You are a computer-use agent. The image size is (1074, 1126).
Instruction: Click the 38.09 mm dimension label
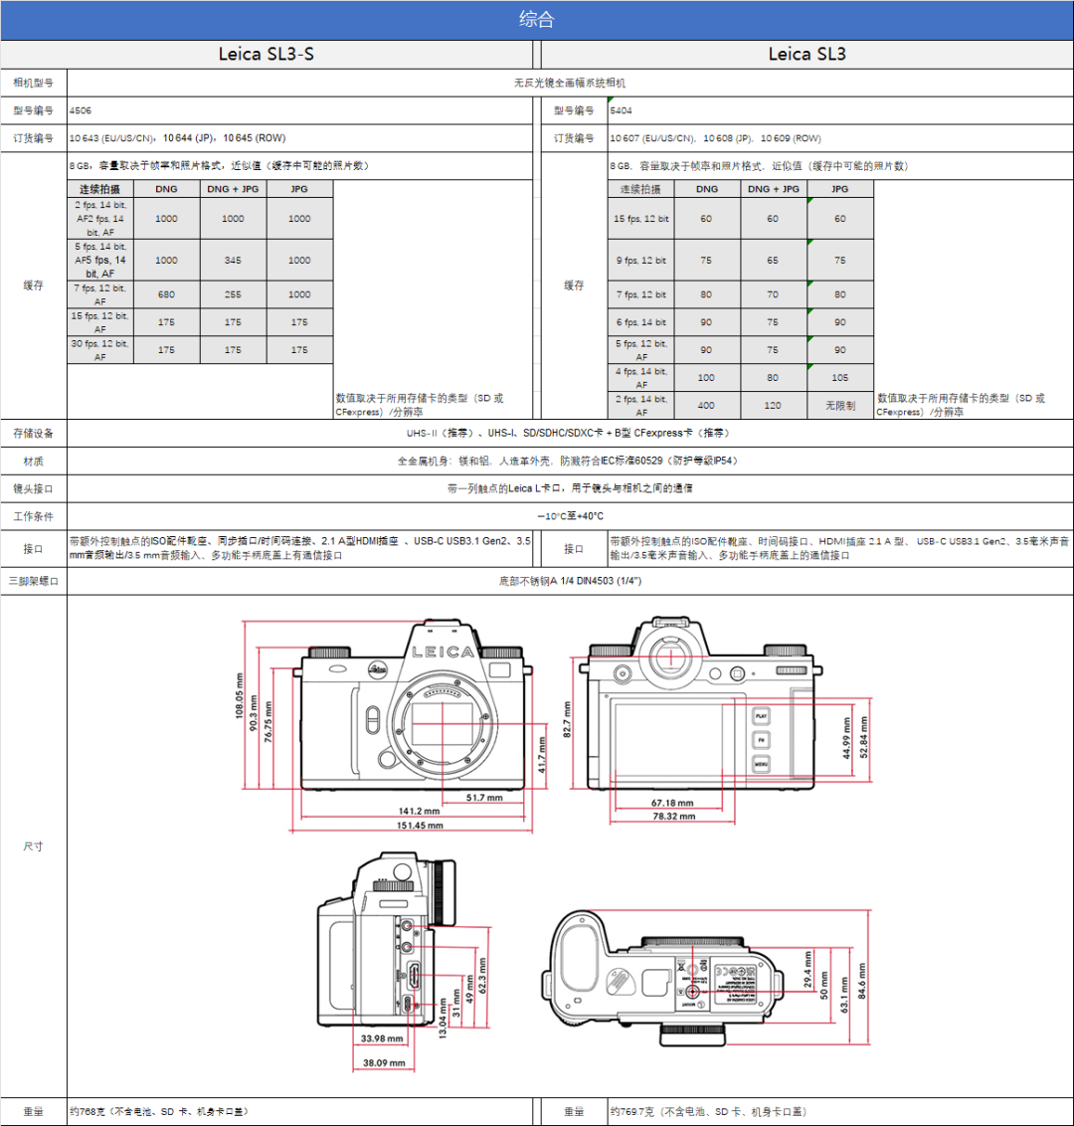pos(384,1062)
